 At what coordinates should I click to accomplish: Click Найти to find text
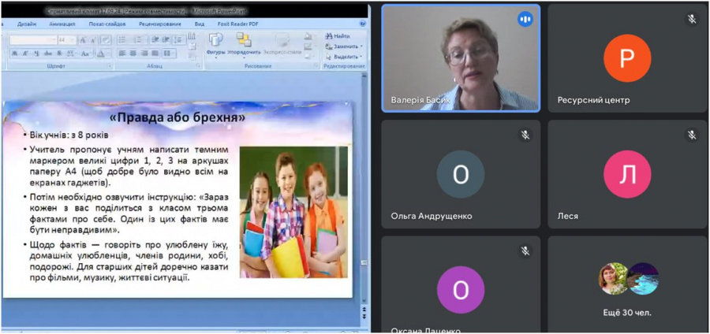(x=338, y=35)
